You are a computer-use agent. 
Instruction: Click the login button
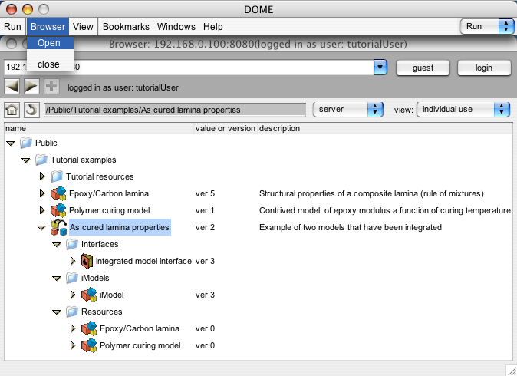click(x=484, y=68)
